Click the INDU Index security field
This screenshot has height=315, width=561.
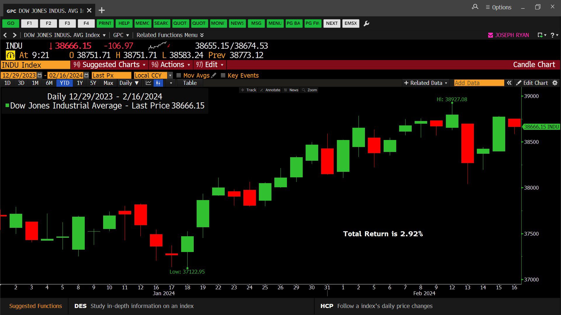pyautogui.click(x=35, y=65)
